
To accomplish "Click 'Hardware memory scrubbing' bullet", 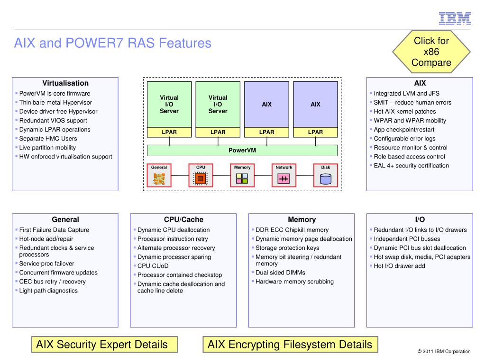I will pyautogui.click(x=294, y=282).
